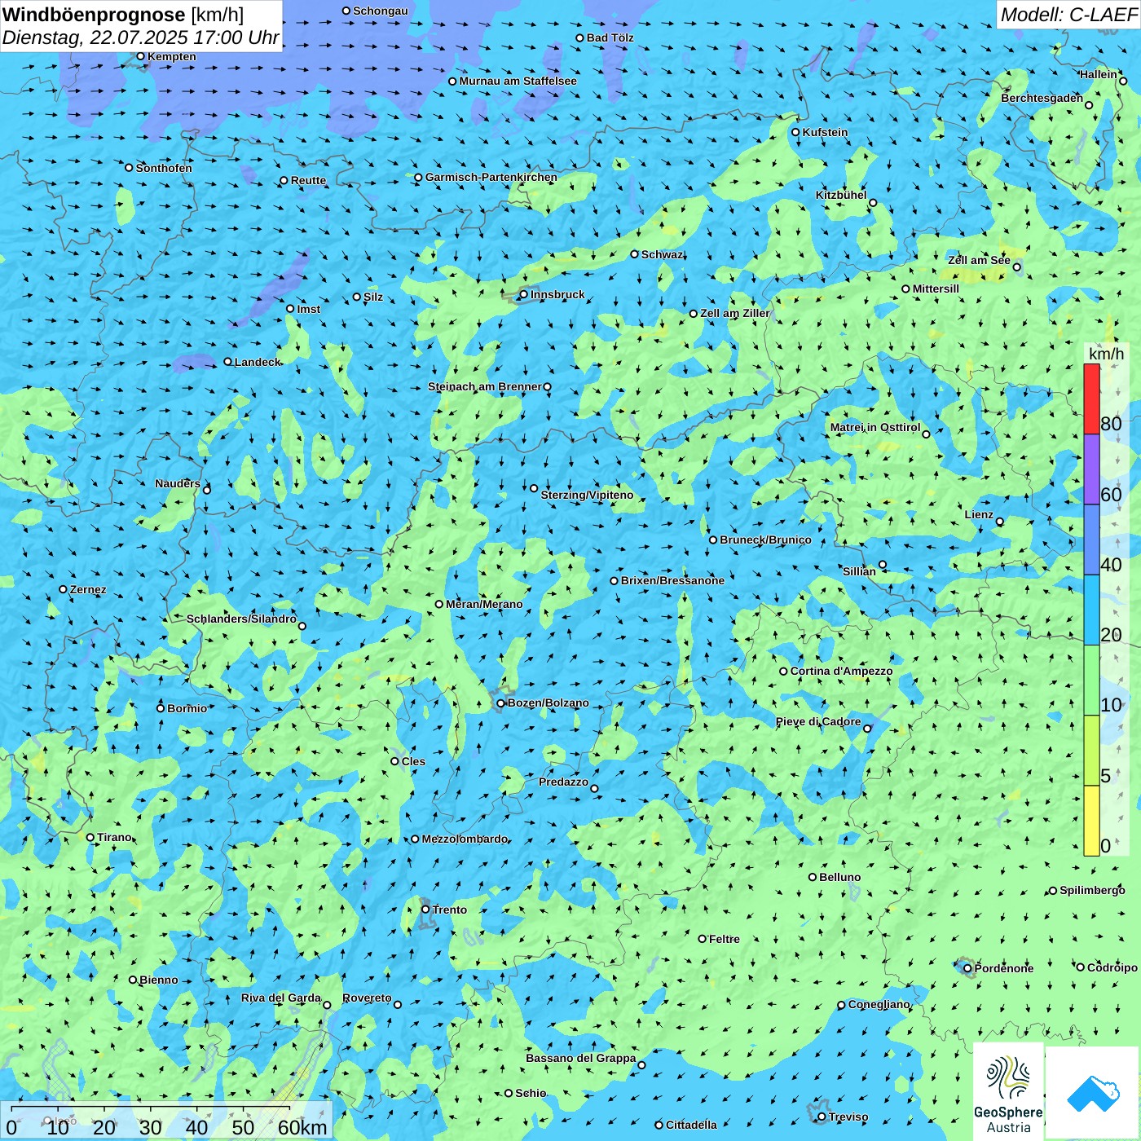Viewport: 1141px width, 1141px height.
Task: Click the Bormio location dot
Action: (161, 708)
